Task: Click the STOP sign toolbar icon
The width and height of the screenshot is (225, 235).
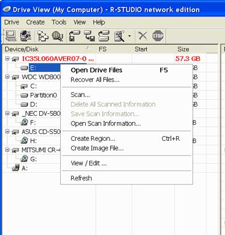Action: click(x=158, y=36)
